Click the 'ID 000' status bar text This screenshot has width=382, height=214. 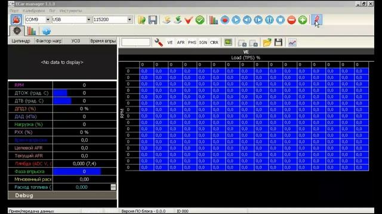point(183,211)
